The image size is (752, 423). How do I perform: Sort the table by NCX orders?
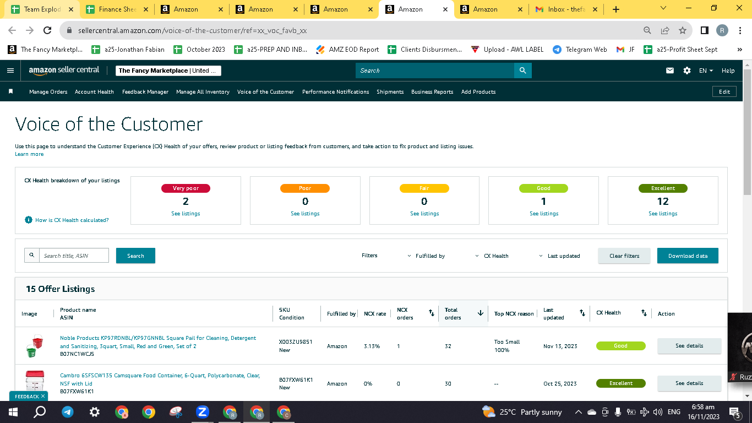432,313
